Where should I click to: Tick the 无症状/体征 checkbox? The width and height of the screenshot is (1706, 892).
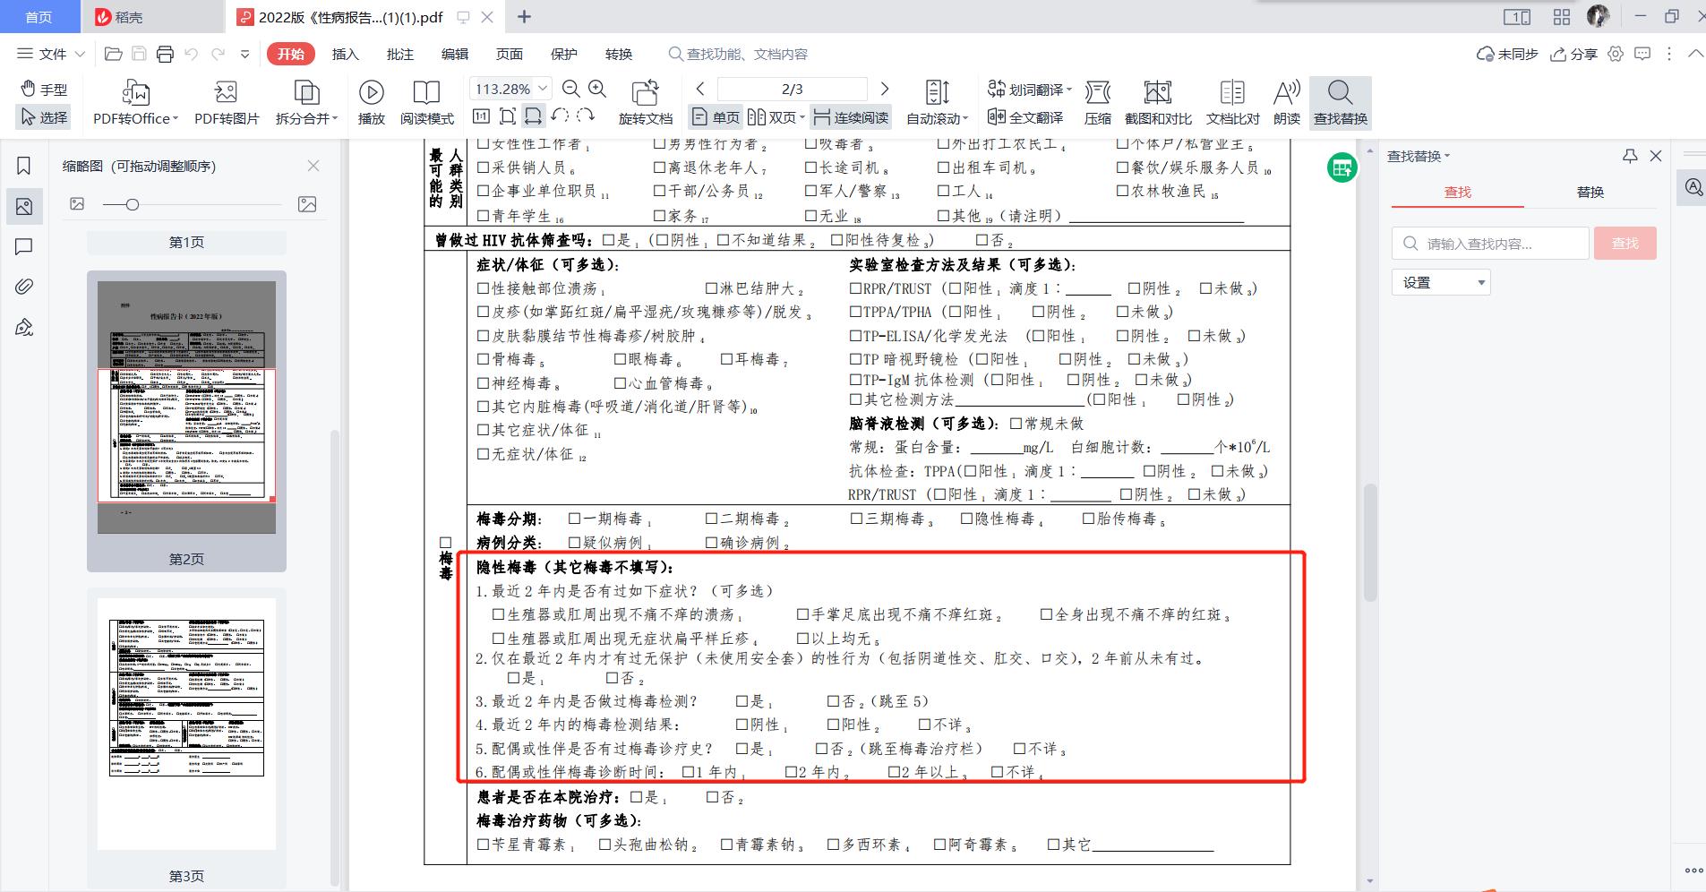coord(484,454)
